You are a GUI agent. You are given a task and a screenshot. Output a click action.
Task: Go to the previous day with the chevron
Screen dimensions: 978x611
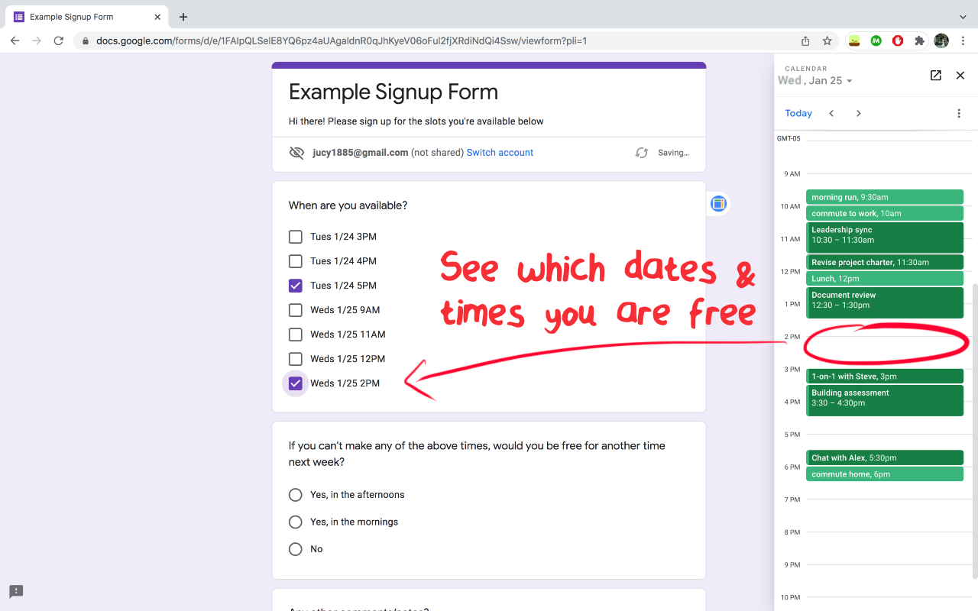(831, 112)
